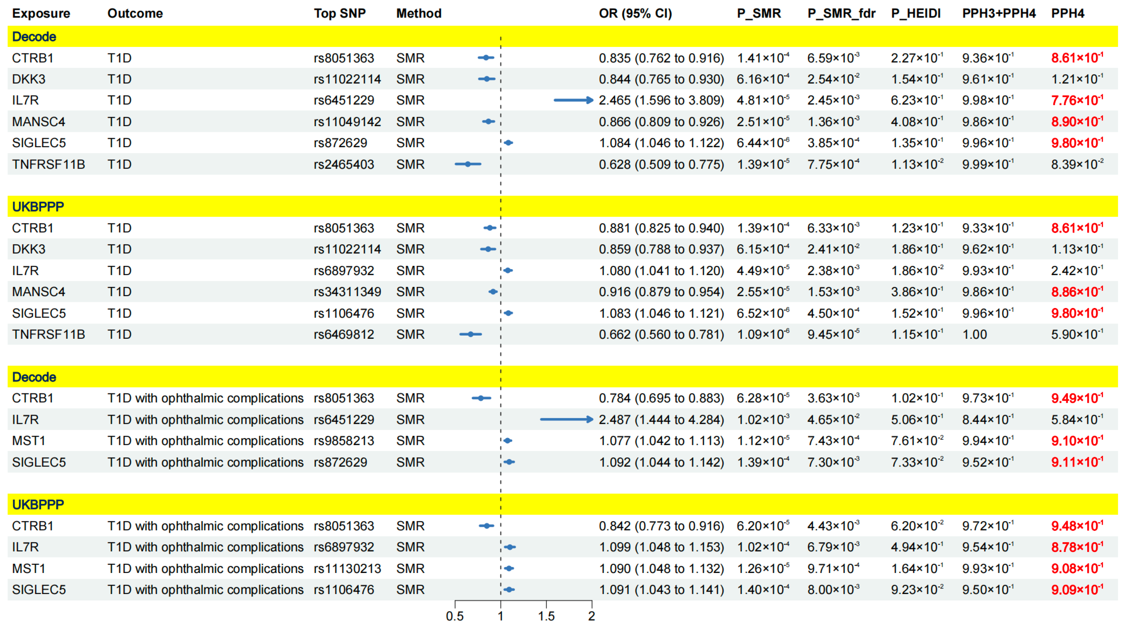
Task: Click the forest plot marker for Decode TNFRSF11B
Action: [x=468, y=164]
